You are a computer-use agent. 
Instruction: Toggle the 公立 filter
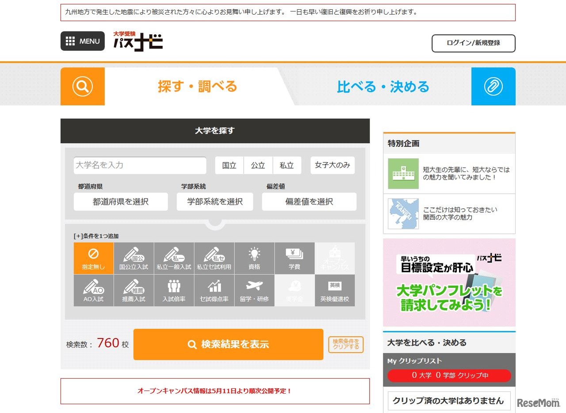pos(258,165)
